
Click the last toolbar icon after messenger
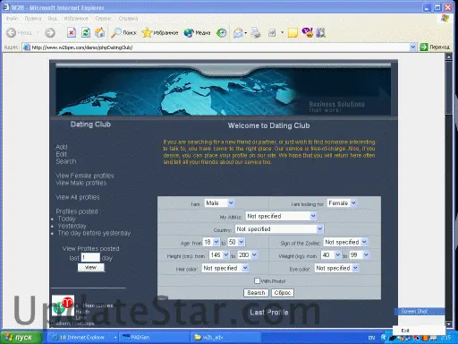(320, 32)
